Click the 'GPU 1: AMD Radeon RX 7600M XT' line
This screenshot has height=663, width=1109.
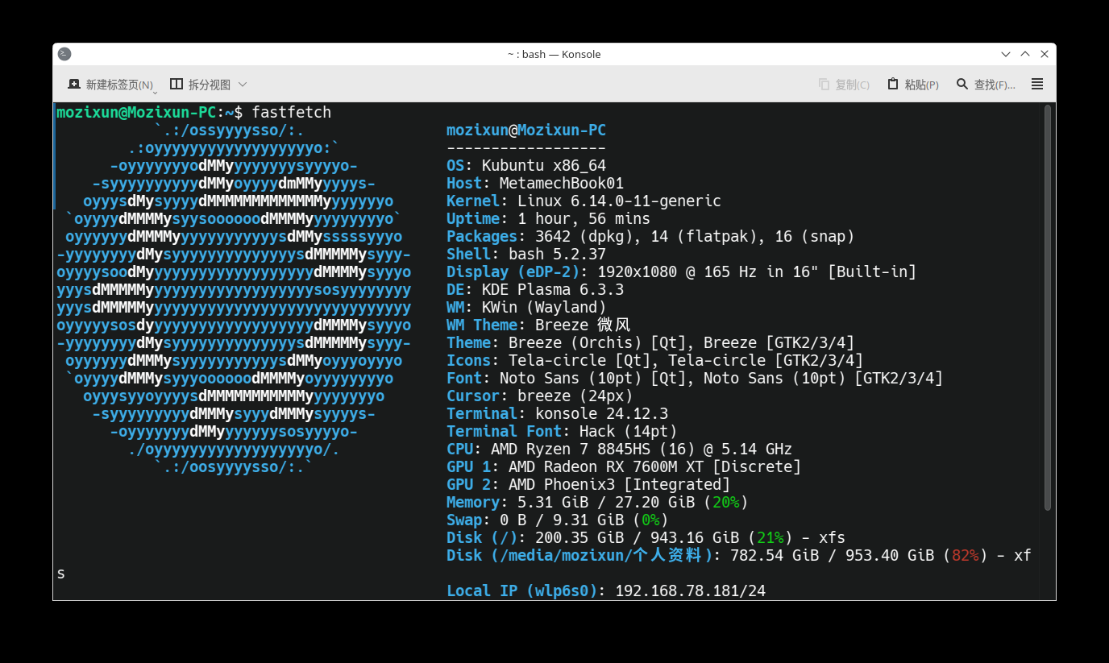tap(624, 466)
